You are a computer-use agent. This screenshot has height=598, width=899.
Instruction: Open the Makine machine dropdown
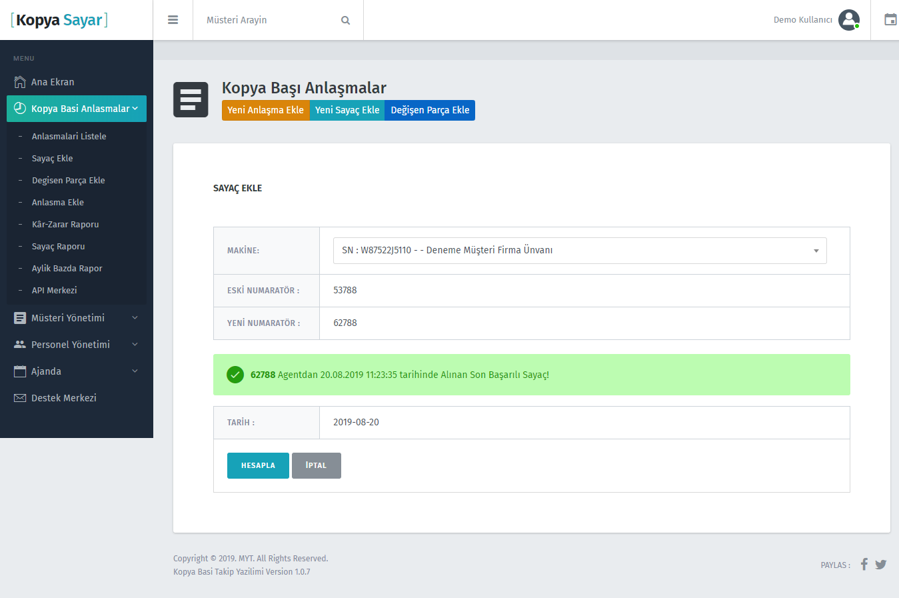click(x=579, y=251)
